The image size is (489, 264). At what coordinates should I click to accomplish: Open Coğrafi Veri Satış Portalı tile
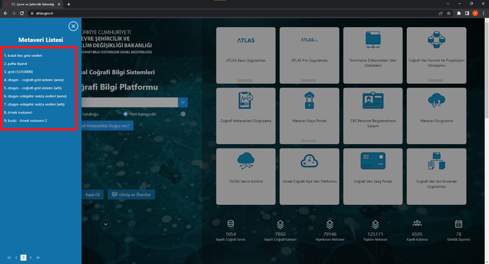point(373,177)
